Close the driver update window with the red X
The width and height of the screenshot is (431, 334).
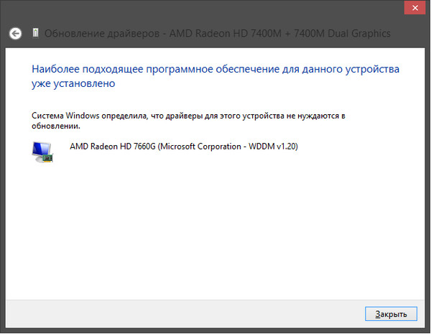(415, 8)
